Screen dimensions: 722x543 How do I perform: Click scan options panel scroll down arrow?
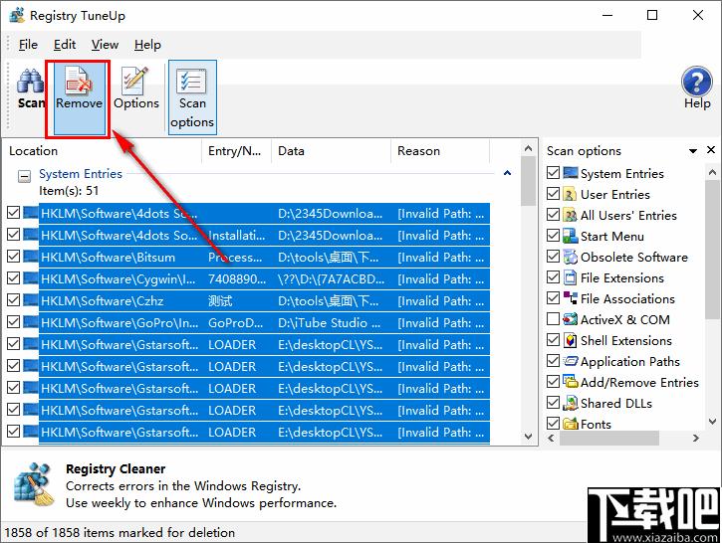(712, 421)
